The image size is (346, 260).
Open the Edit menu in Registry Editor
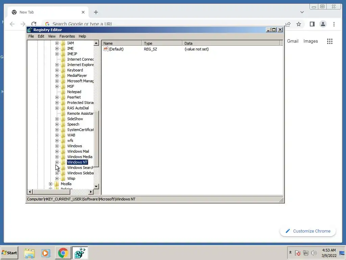(x=41, y=36)
